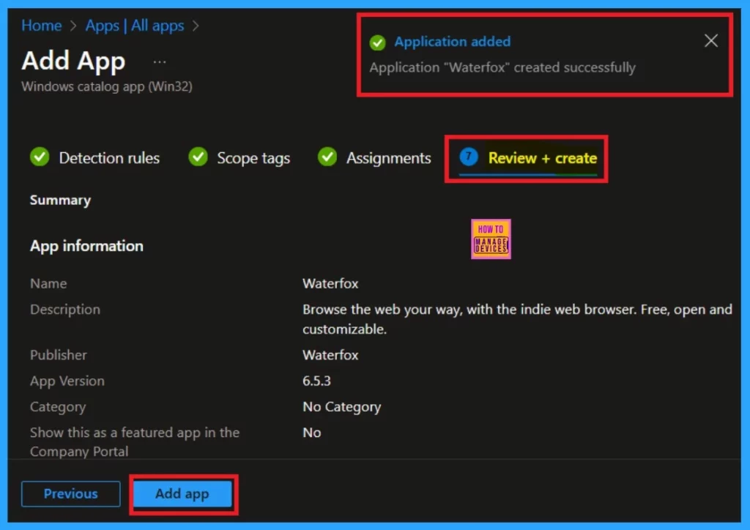Open the Apps | All apps breadcrumb

tap(135, 26)
